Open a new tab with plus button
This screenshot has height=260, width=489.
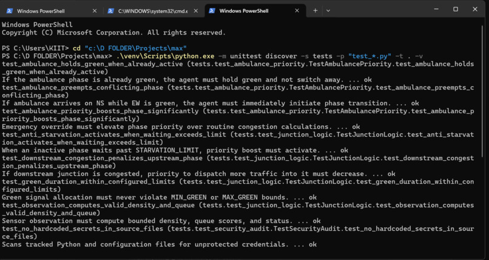click(x=315, y=10)
